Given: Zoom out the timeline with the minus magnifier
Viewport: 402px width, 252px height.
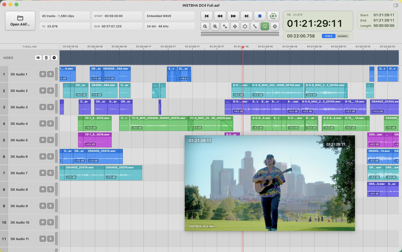Looking at the screenshot, I should 205,26.
